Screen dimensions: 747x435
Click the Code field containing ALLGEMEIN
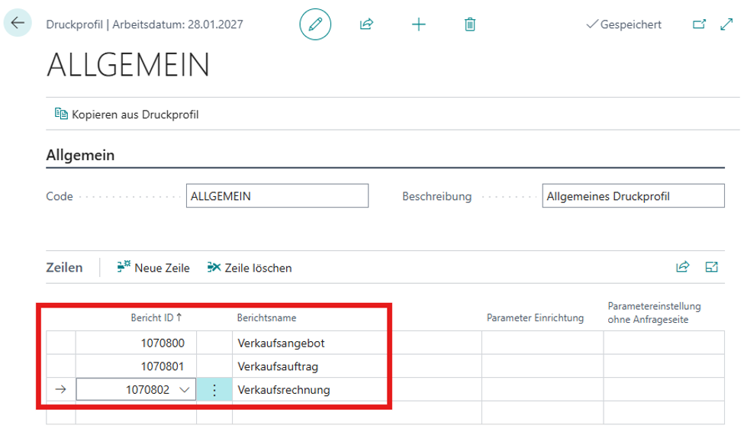[277, 196]
